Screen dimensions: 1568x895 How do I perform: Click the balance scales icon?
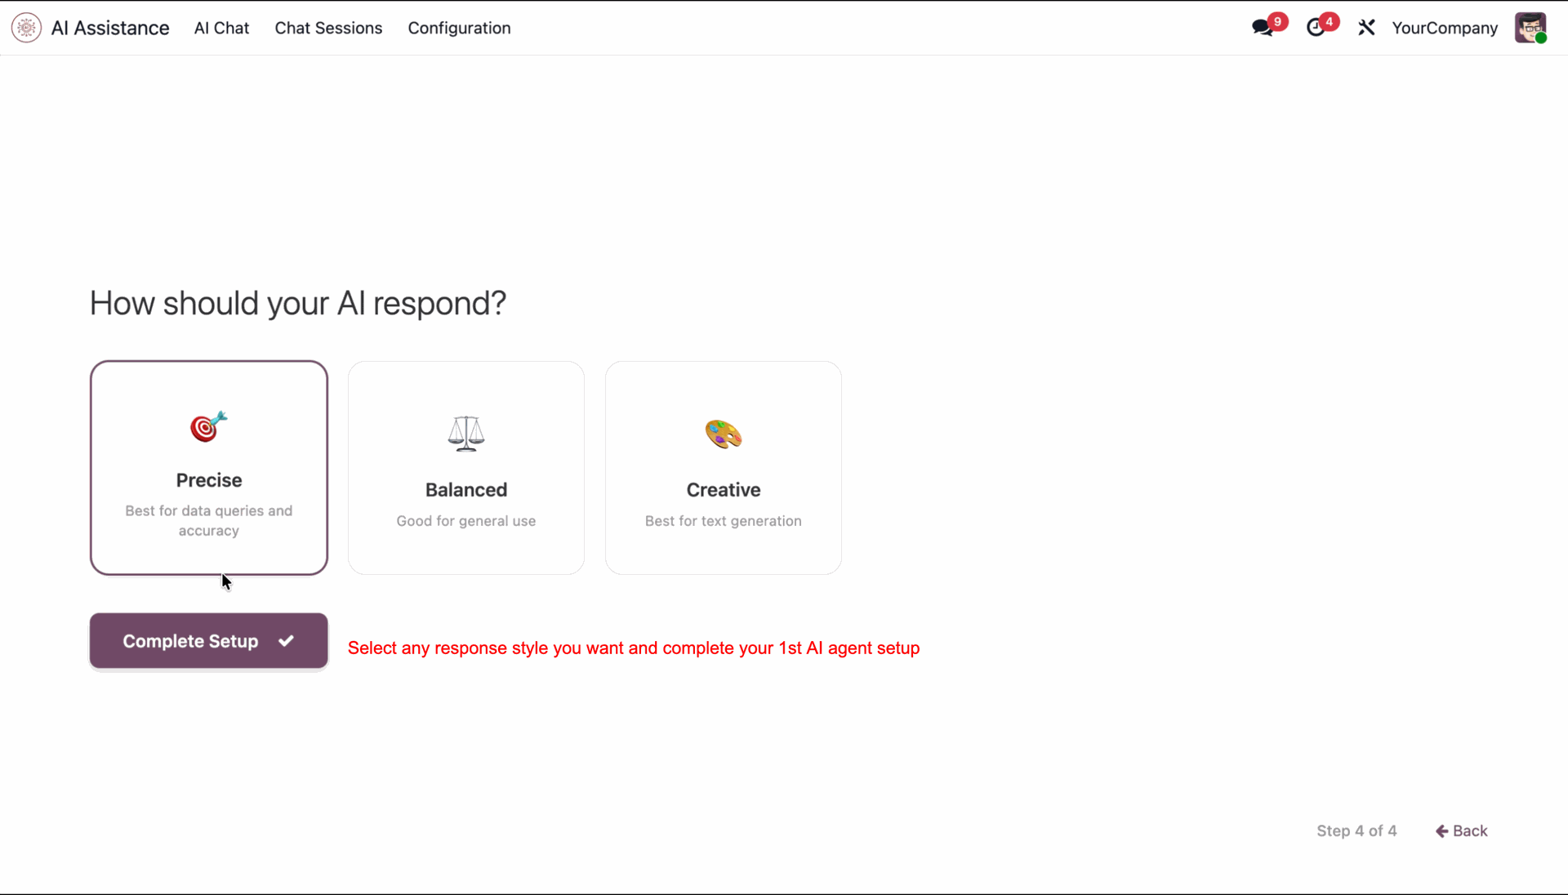pos(465,434)
